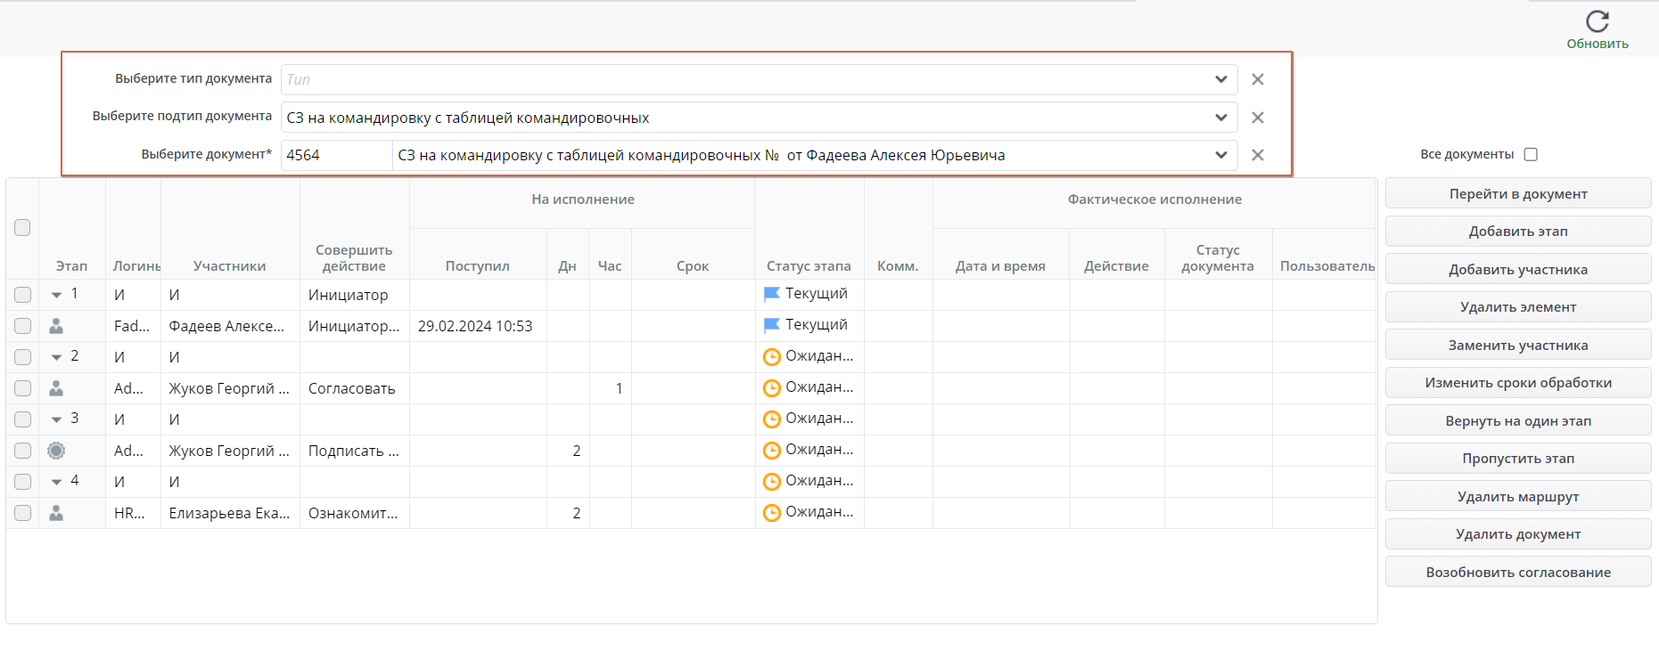Open the document type dropdown
The width and height of the screenshot is (1659, 659).
1220,79
